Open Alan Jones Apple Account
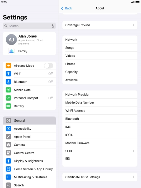Image resolution: width=141 pixels, height=188 pixels. [29, 40]
